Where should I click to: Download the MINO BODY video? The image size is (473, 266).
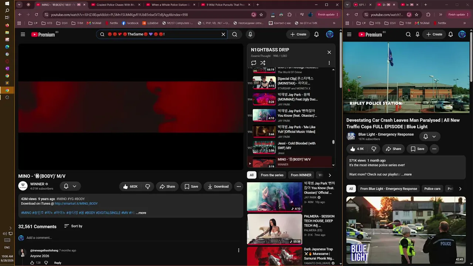[x=218, y=187]
